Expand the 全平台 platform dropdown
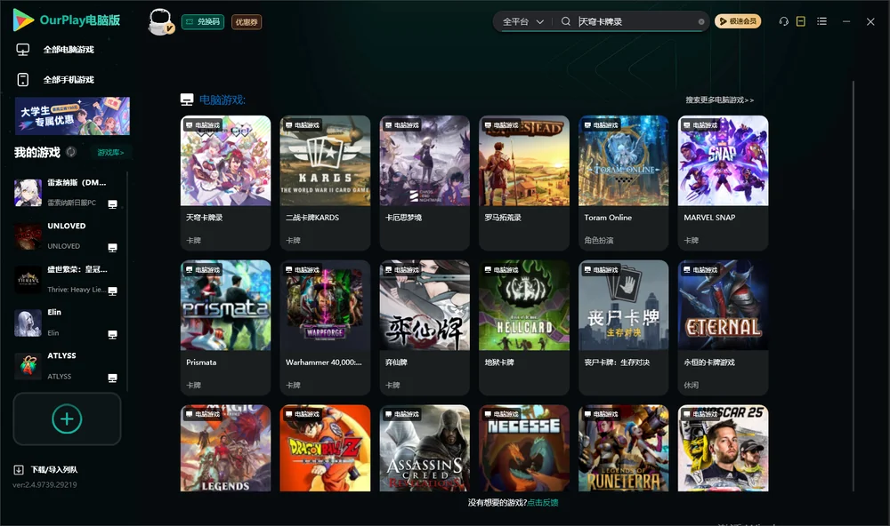The height and width of the screenshot is (526, 890). 522,21
